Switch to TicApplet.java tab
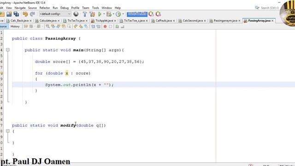 (104, 20)
